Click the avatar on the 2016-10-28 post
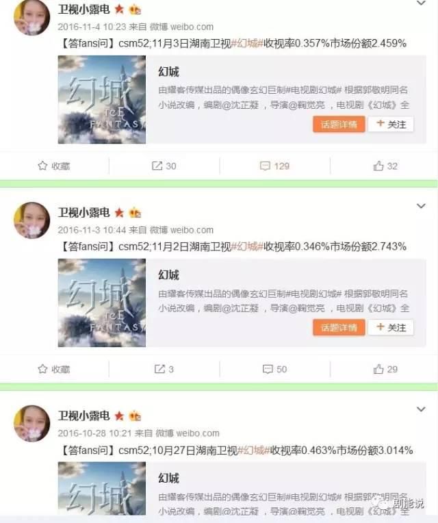438x523 pixels. coord(31,423)
